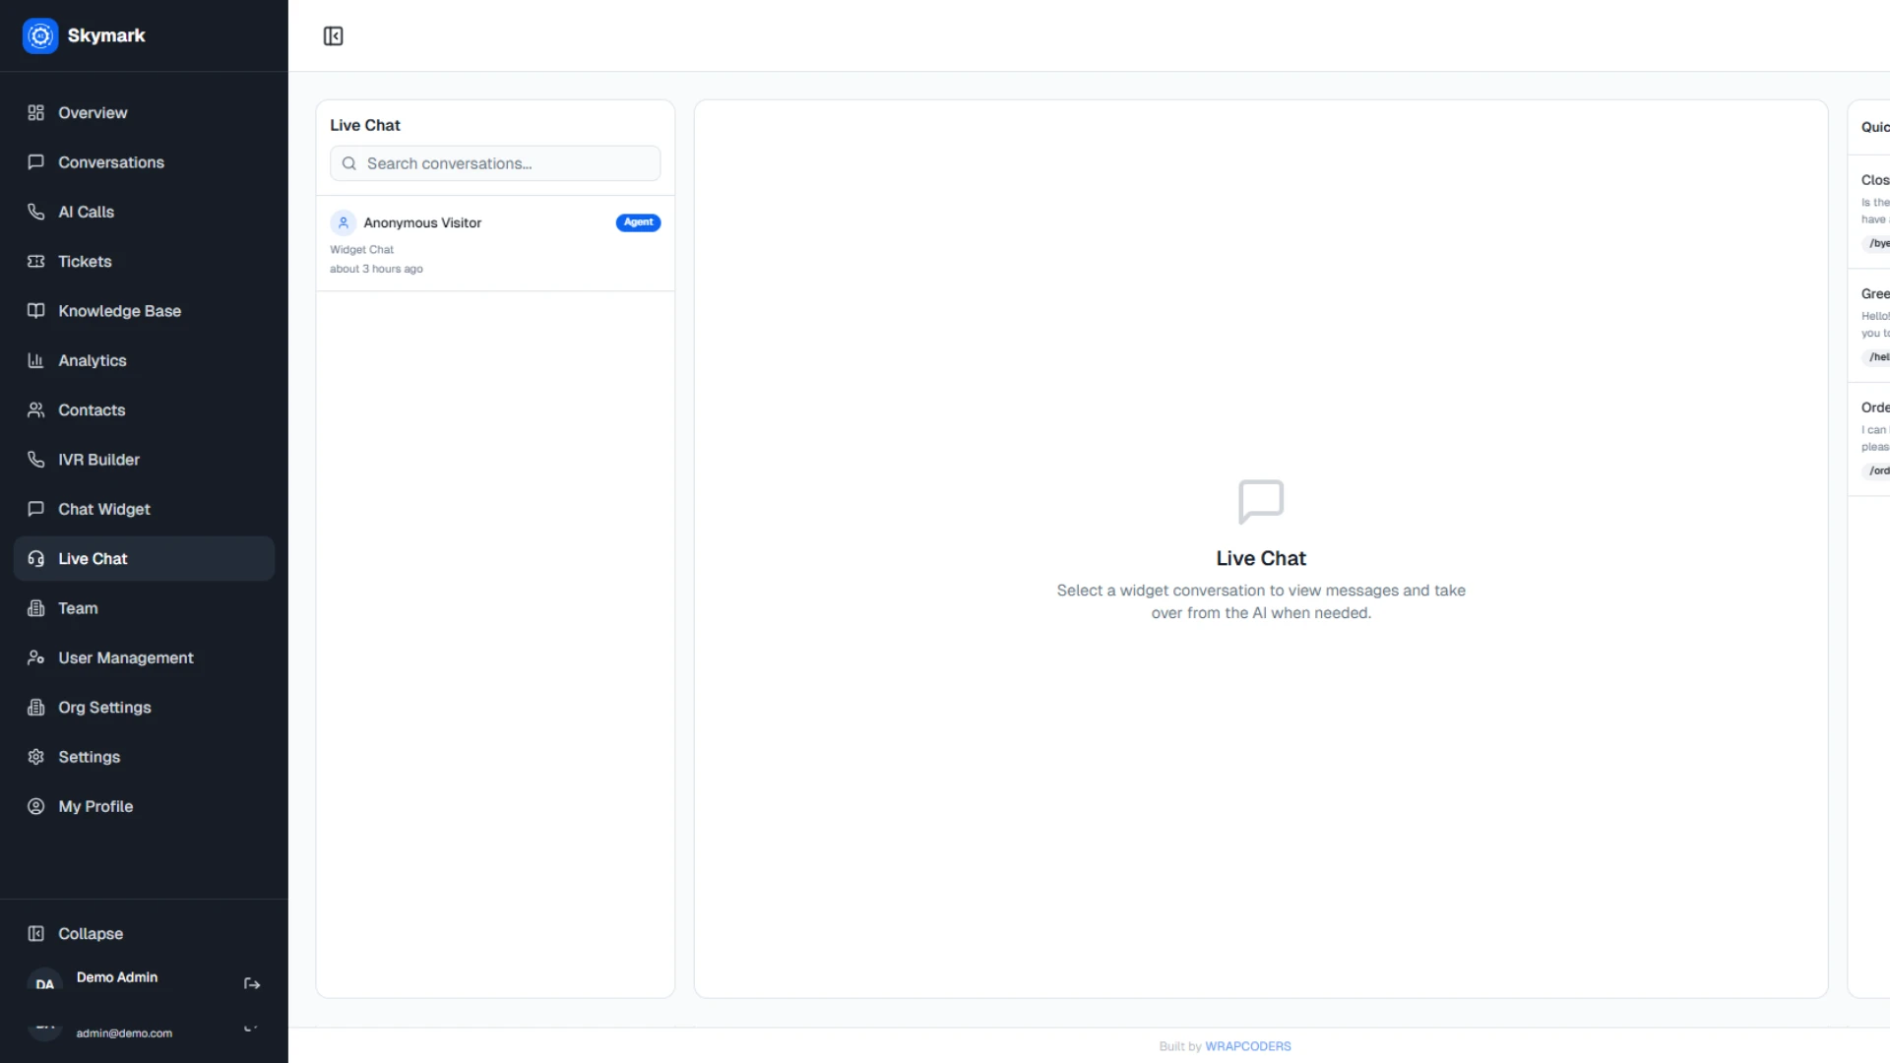1890x1063 pixels.
Task: Click the My Profile avatar icon
Action: click(36, 806)
